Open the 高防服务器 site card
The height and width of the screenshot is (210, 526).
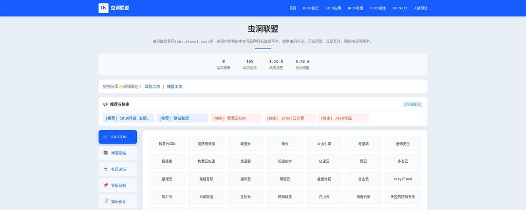(207, 144)
